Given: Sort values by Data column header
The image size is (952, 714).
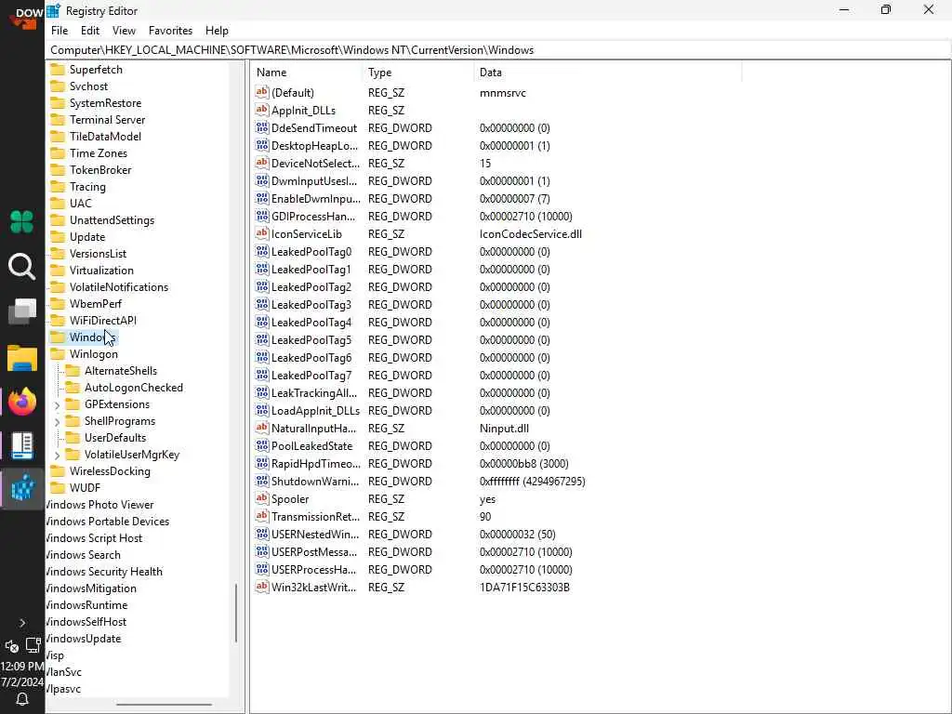Looking at the screenshot, I should point(607,73).
